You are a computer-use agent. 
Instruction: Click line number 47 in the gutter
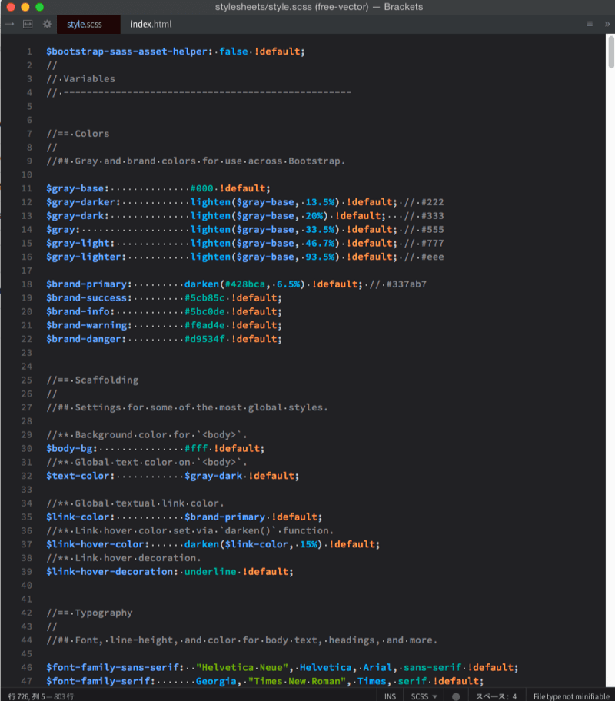27,681
